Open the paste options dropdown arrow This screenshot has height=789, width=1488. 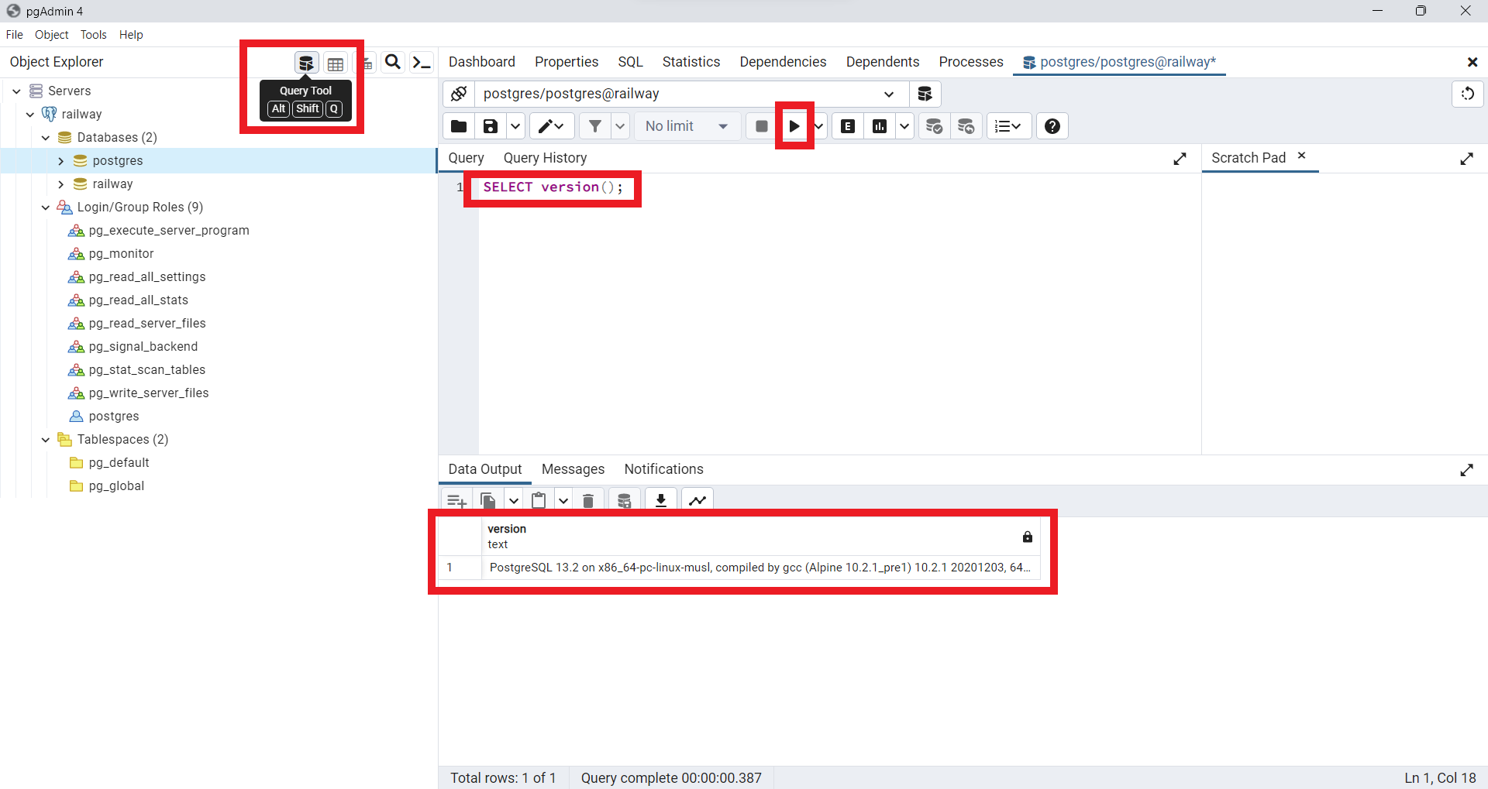[563, 501]
